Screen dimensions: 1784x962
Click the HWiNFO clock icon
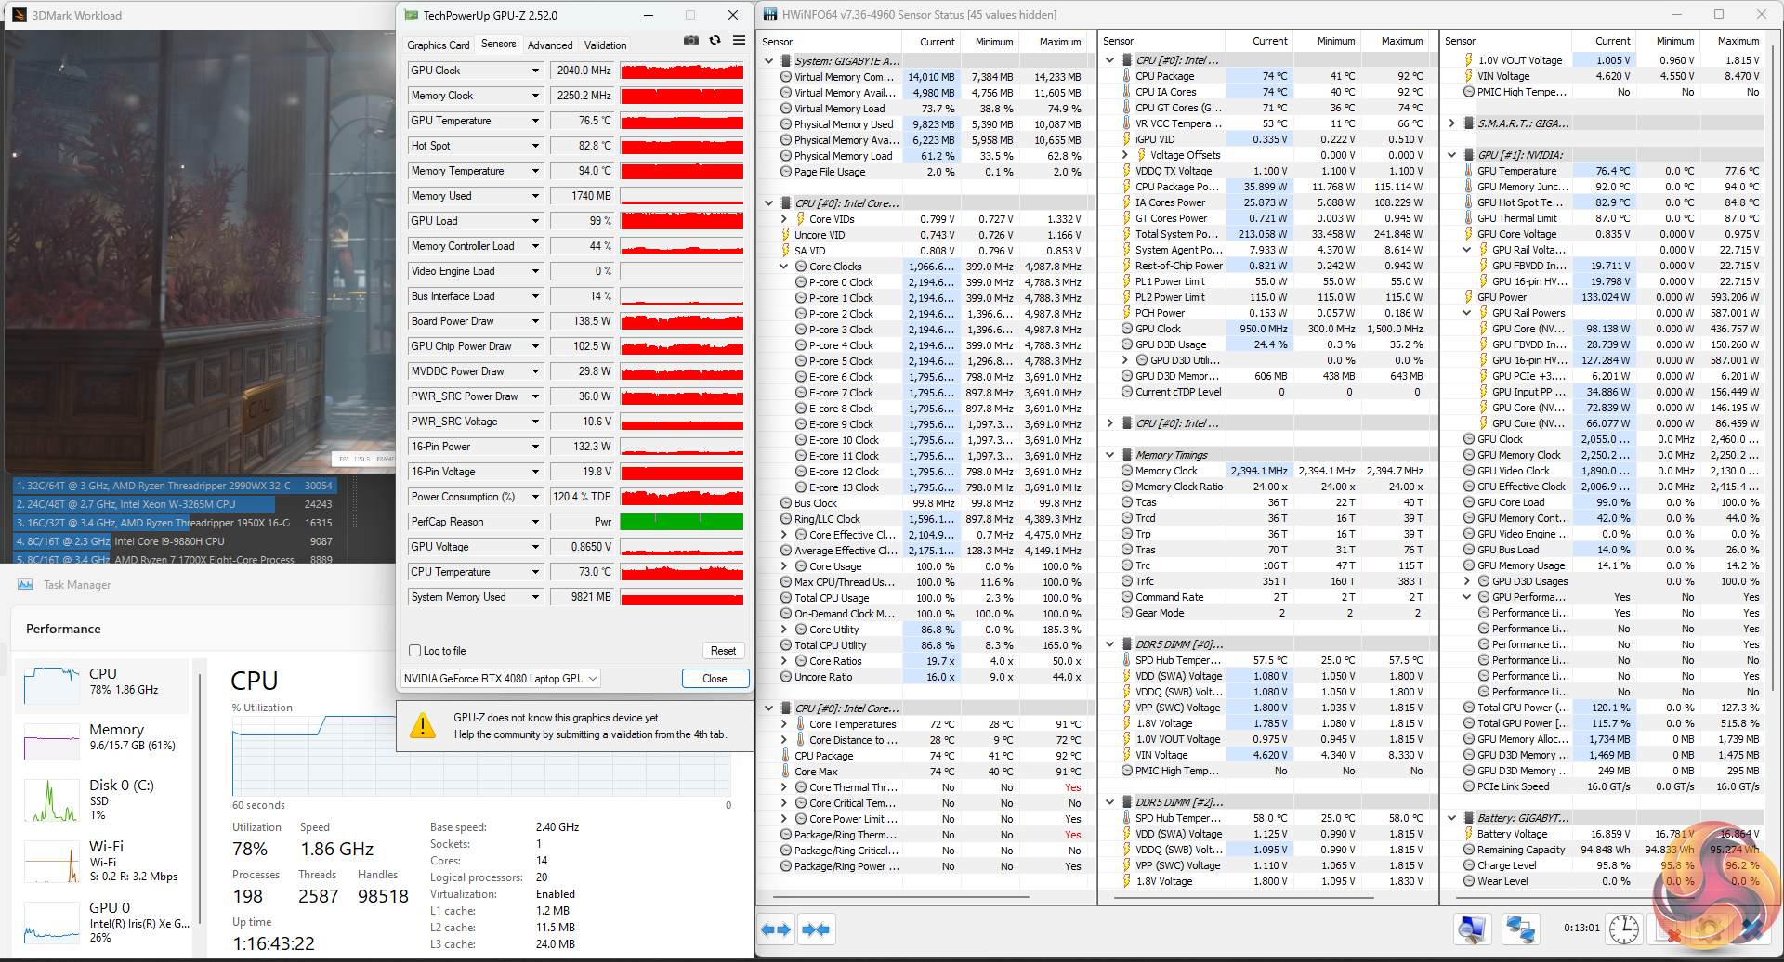tap(1624, 929)
